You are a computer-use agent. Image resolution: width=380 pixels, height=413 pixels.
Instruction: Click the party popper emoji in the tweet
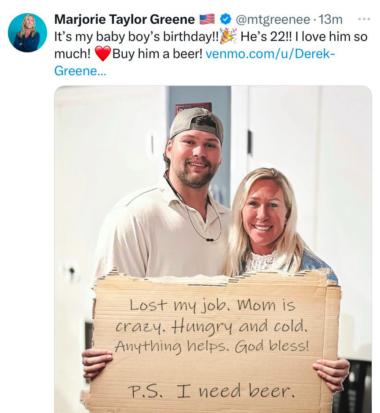(228, 36)
